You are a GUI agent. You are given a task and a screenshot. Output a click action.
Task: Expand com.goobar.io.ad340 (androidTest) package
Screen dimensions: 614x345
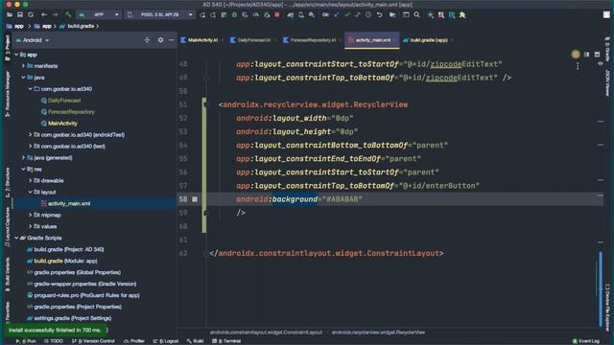point(31,134)
